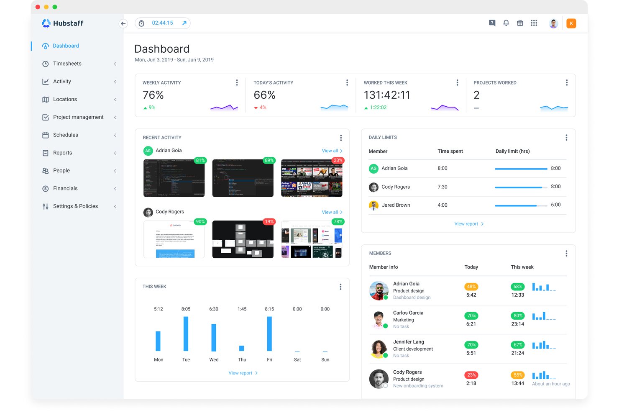
Task: Open the user profile avatar
Action: click(x=553, y=23)
